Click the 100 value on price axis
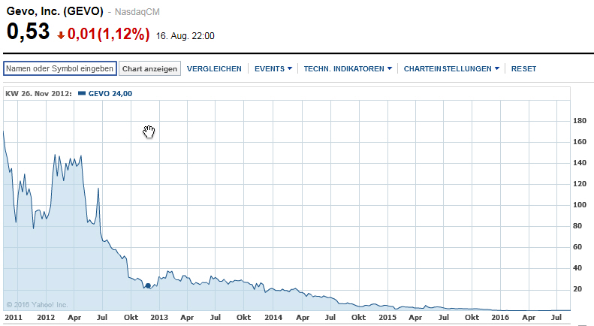The width and height of the screenshot is (594, 326). tap(580, 205)
